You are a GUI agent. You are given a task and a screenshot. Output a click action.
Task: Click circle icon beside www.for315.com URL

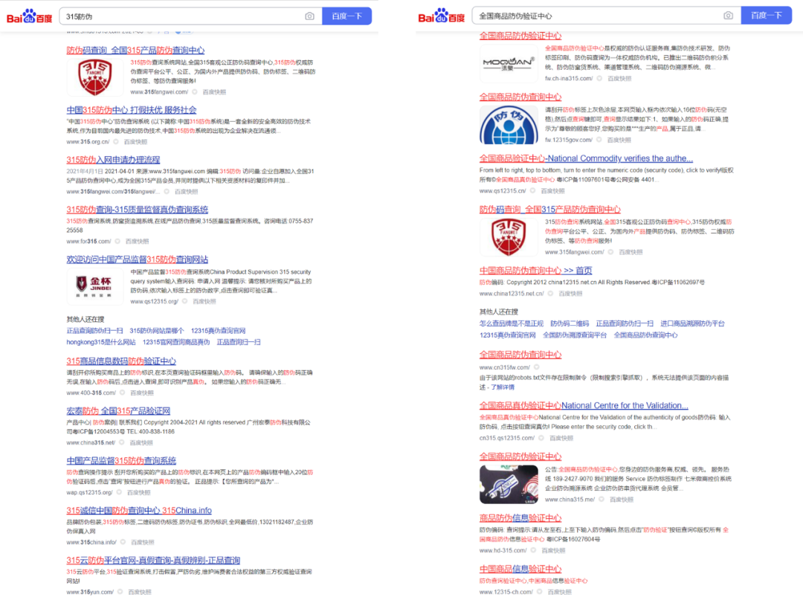pos(117,242)
